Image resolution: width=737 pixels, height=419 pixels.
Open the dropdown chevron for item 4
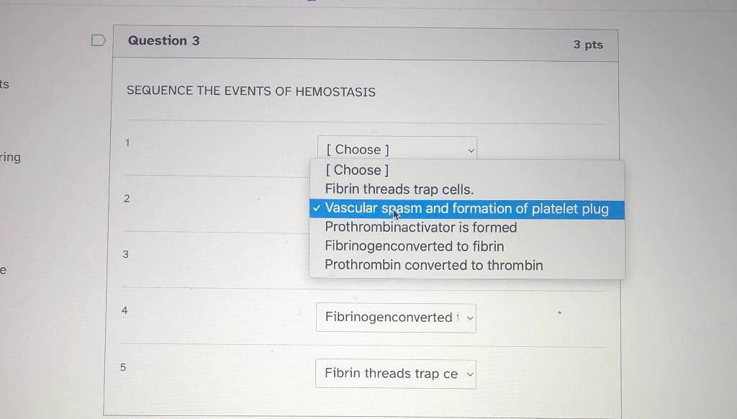tap(471, 317)
